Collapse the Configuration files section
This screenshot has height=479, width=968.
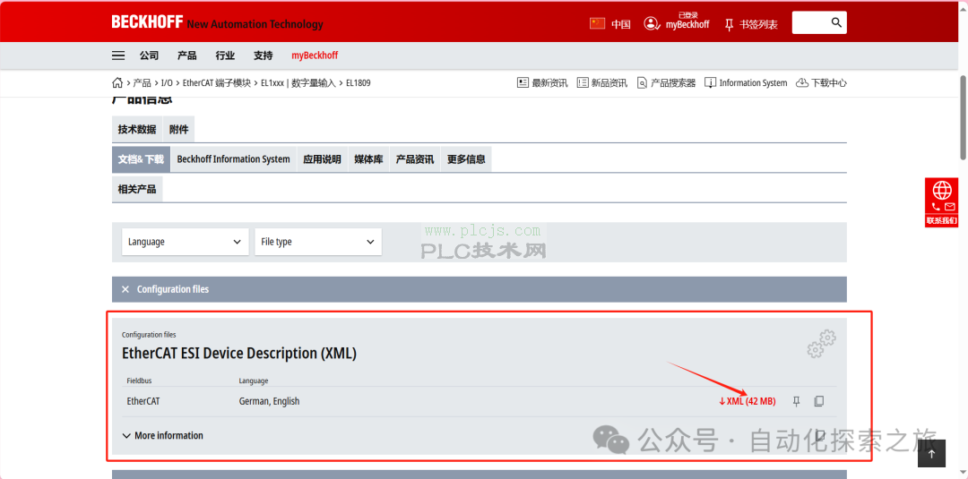[x=479, y=289]
